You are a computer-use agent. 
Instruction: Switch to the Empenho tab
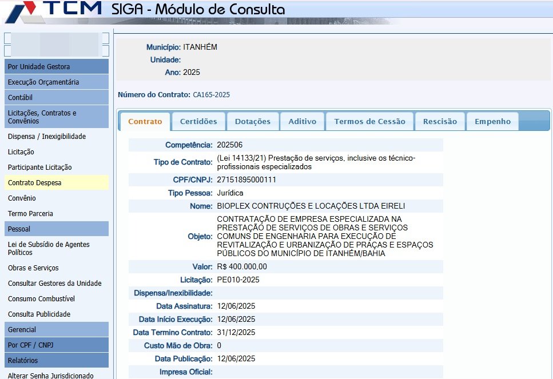[492, 121]
